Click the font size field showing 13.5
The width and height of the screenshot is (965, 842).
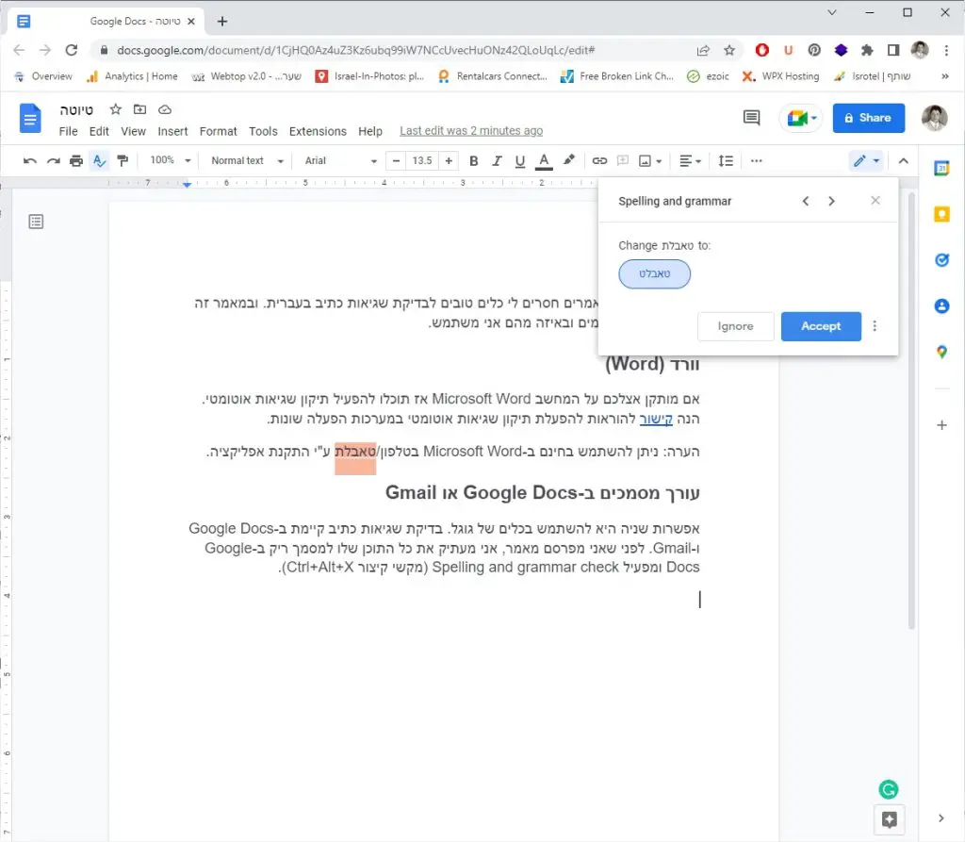point(422,160)
